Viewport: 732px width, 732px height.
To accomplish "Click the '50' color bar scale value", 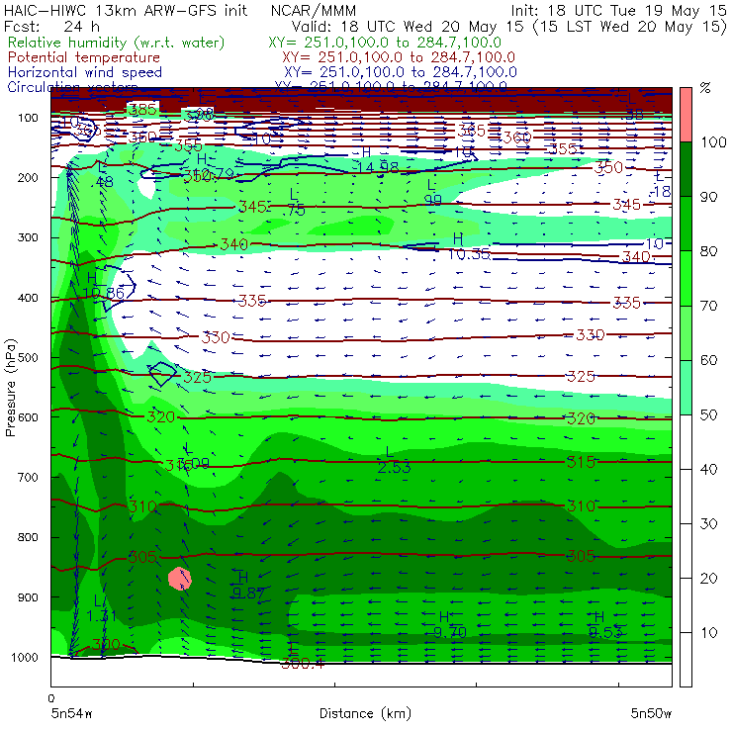I will coord(708,415).
